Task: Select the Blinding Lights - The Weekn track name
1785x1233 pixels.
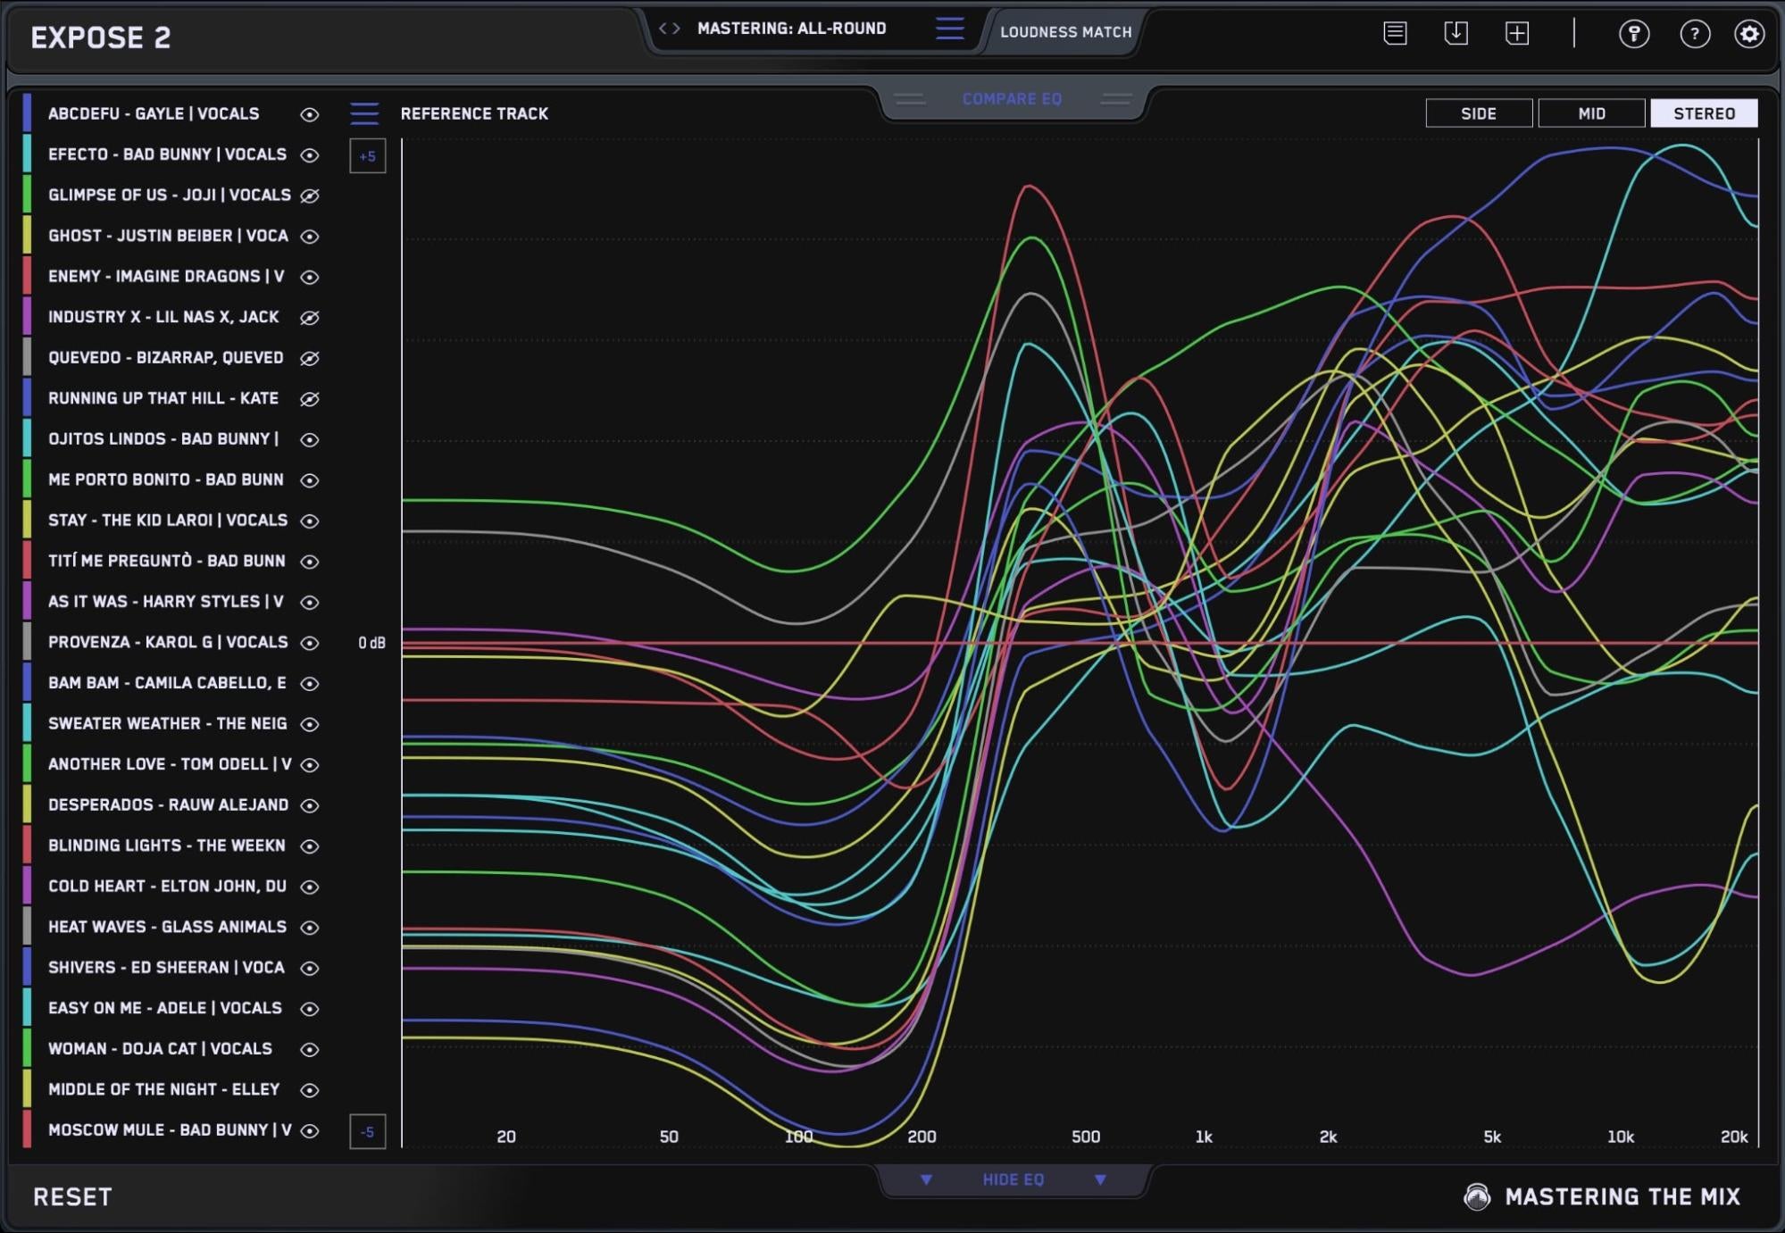Action: tap(167, 846)
